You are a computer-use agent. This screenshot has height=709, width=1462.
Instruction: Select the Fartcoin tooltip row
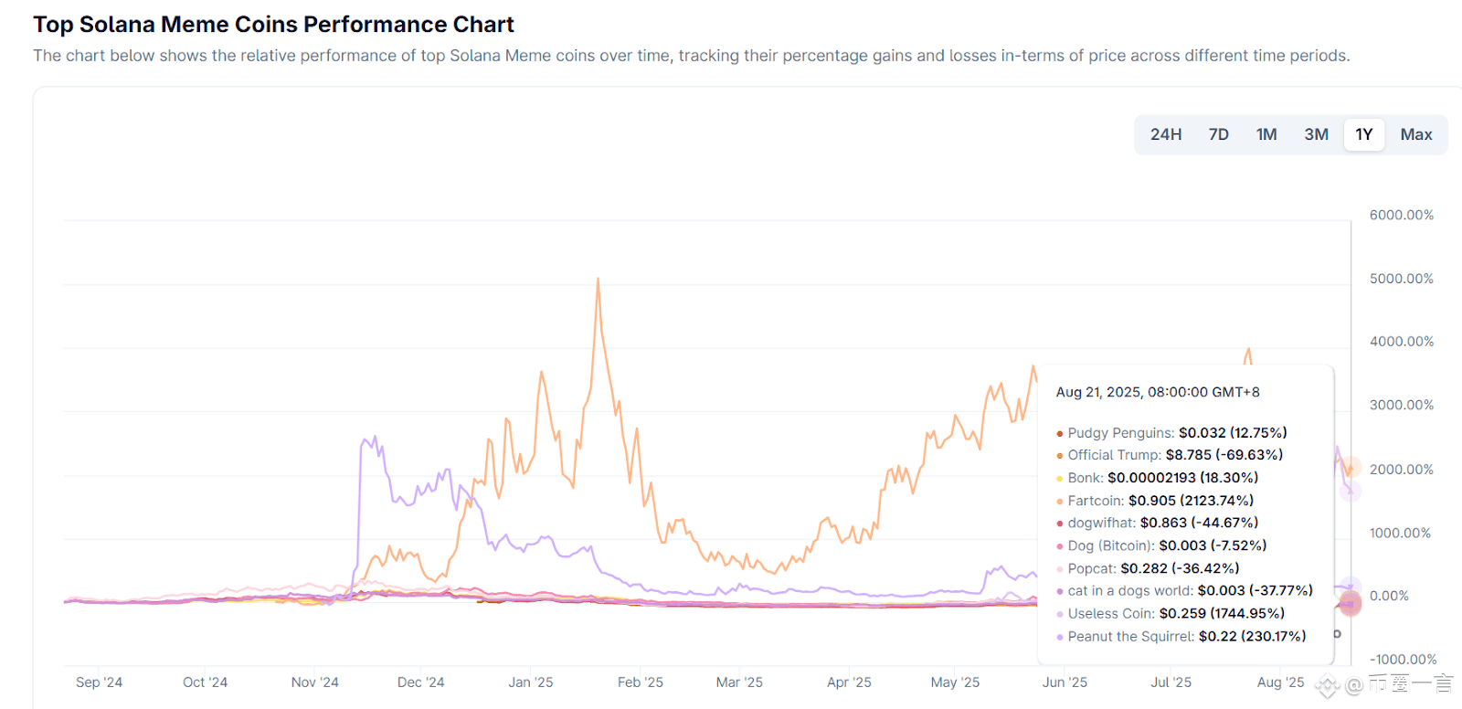1155,501
